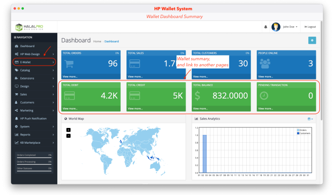334x195 pixels.
Task: Select HP Push Notification menu item
Action: click(x=34, y=118)
